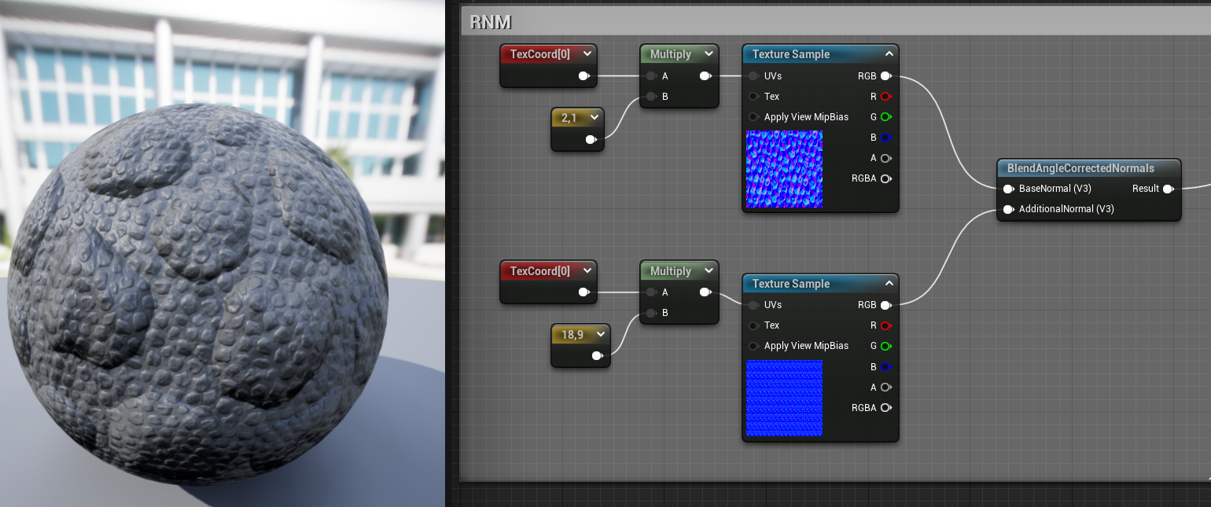Expand the chevron on the Multiply fed by 18,9
1211x507 pixels.
click(709, 271)
